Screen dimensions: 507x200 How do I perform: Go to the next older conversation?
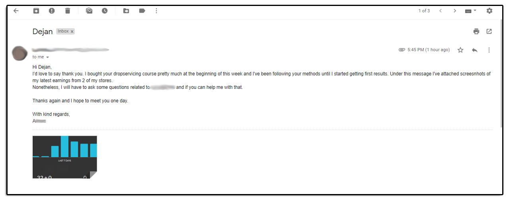point(455,11)
